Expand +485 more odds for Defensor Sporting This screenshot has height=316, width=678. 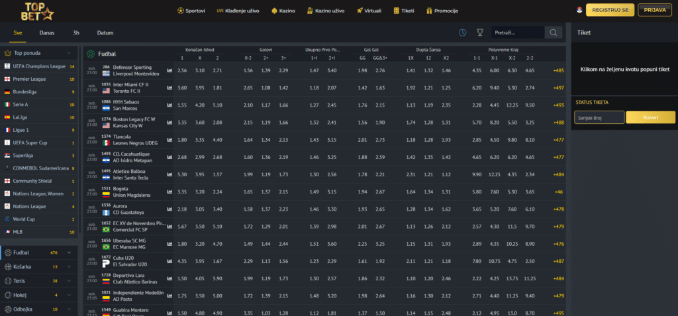[x=559, y=70]
